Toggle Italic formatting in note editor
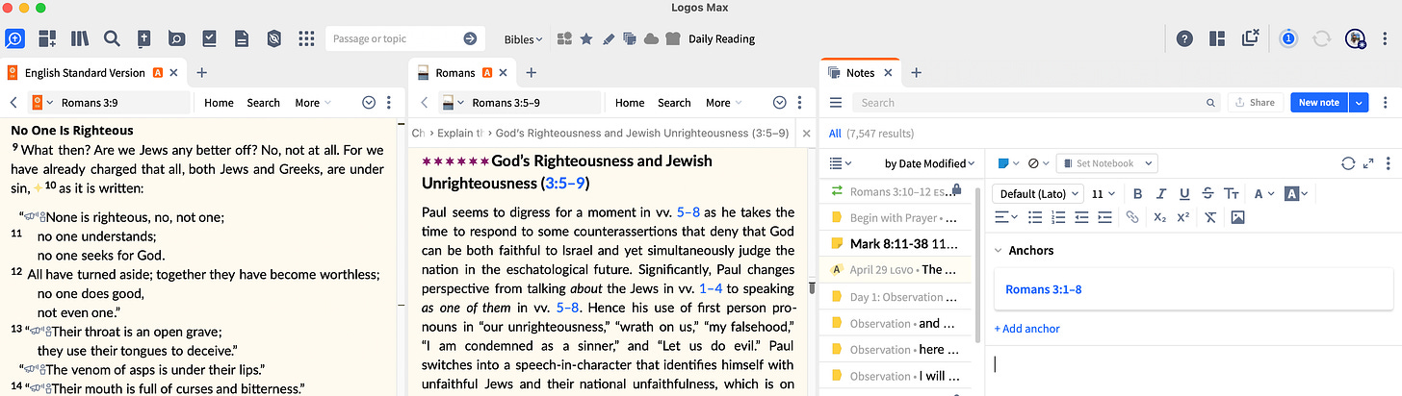This screenshot has height=396, width=1402. [x=1161, y=193]
